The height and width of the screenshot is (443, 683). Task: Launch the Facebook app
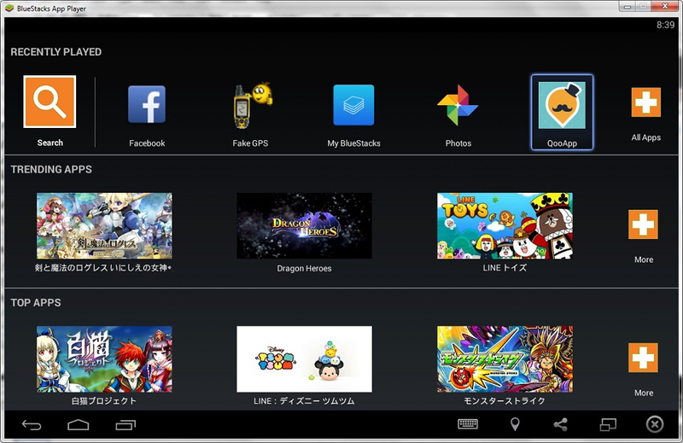pyautogui.click(x=147, y=104)
